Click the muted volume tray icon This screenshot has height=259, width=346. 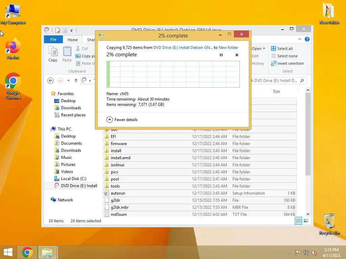point(314,253)
